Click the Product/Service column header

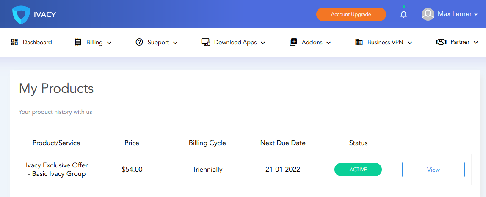point(56,143)
